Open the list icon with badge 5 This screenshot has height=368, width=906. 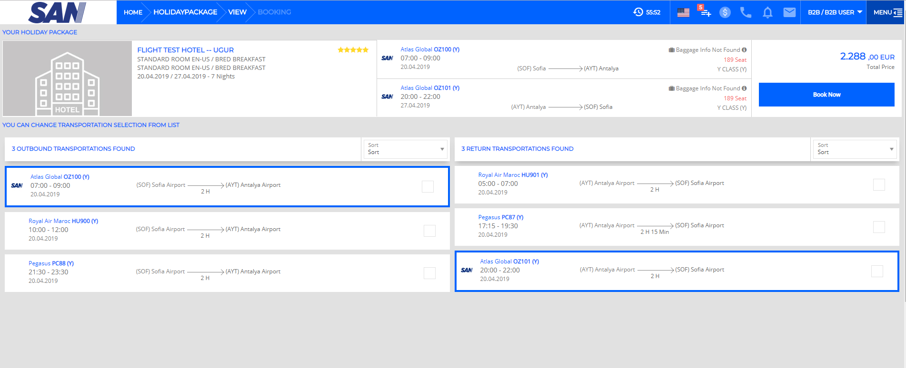[x=704, y=11]
